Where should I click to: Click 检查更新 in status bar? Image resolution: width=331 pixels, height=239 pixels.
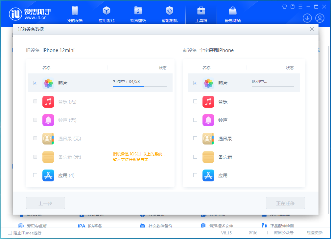click(315, 233)
